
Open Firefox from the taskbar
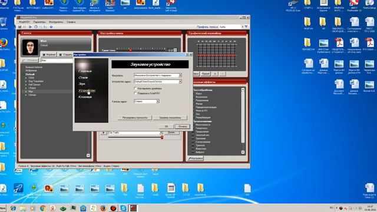click(104, 208)
